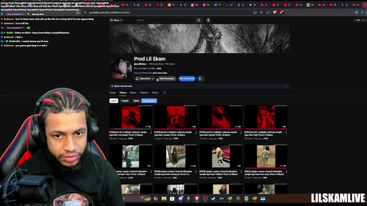Click View channel stats button
Viewport: 367px width, 206px height.
coord(187,79)
